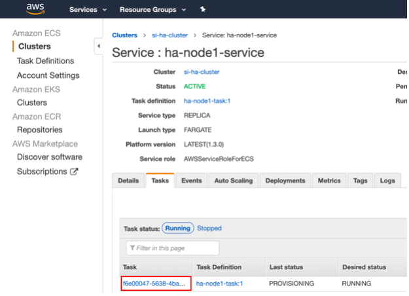Open the Details tab
409x296 pixels.
(128, 180)
